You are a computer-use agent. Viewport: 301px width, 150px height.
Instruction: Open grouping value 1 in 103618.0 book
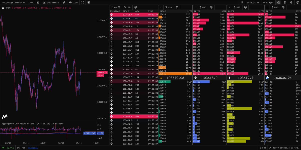point(195,8)
